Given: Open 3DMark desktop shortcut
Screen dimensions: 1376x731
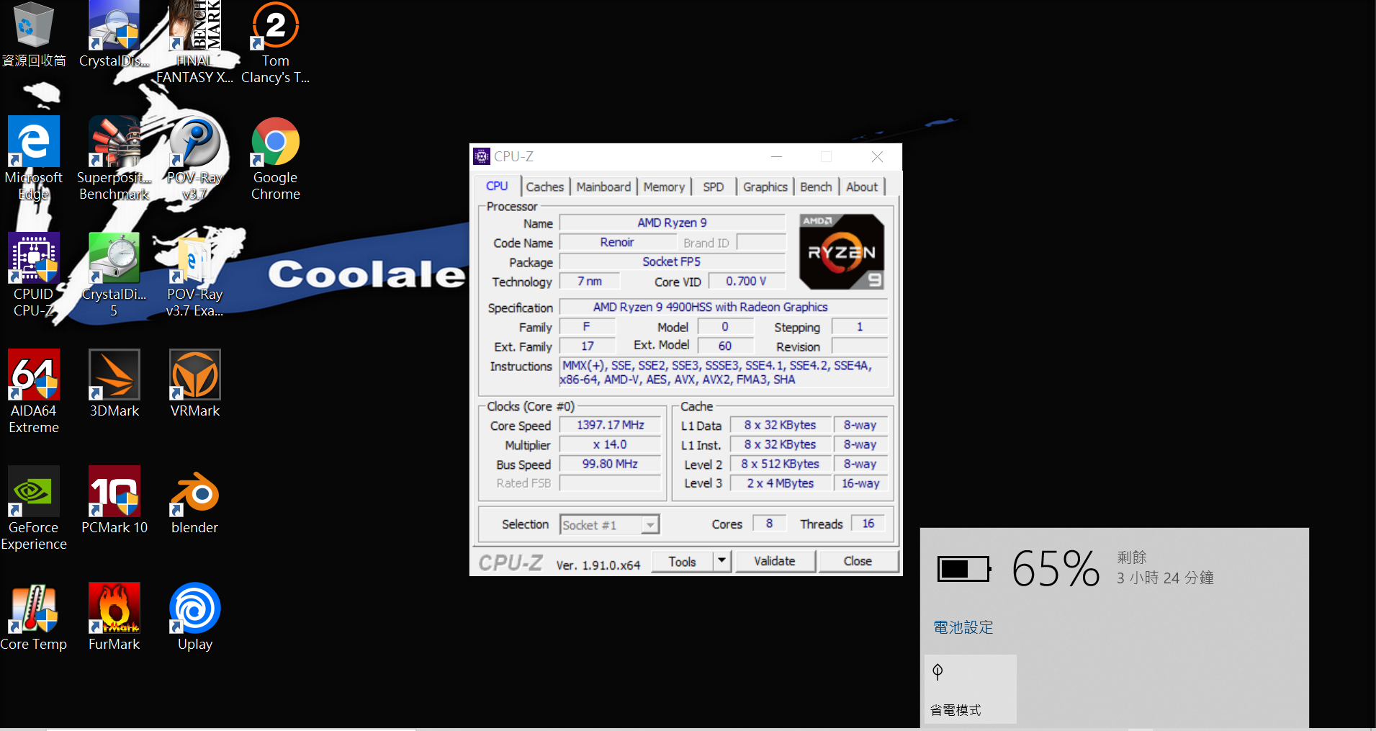Looking at the screenshot, I should point(114,383).
